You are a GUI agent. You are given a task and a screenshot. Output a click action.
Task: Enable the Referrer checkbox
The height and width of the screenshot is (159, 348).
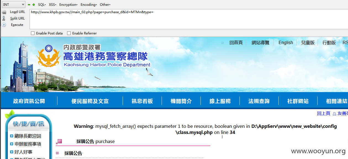coord(69,33)
